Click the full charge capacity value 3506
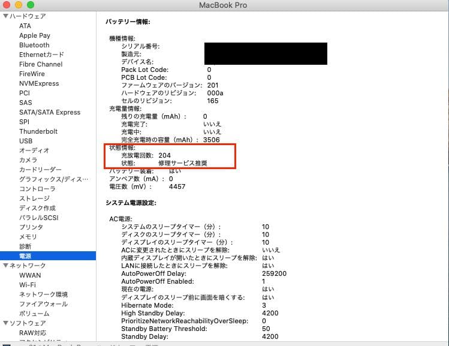 tap(212, 140)
